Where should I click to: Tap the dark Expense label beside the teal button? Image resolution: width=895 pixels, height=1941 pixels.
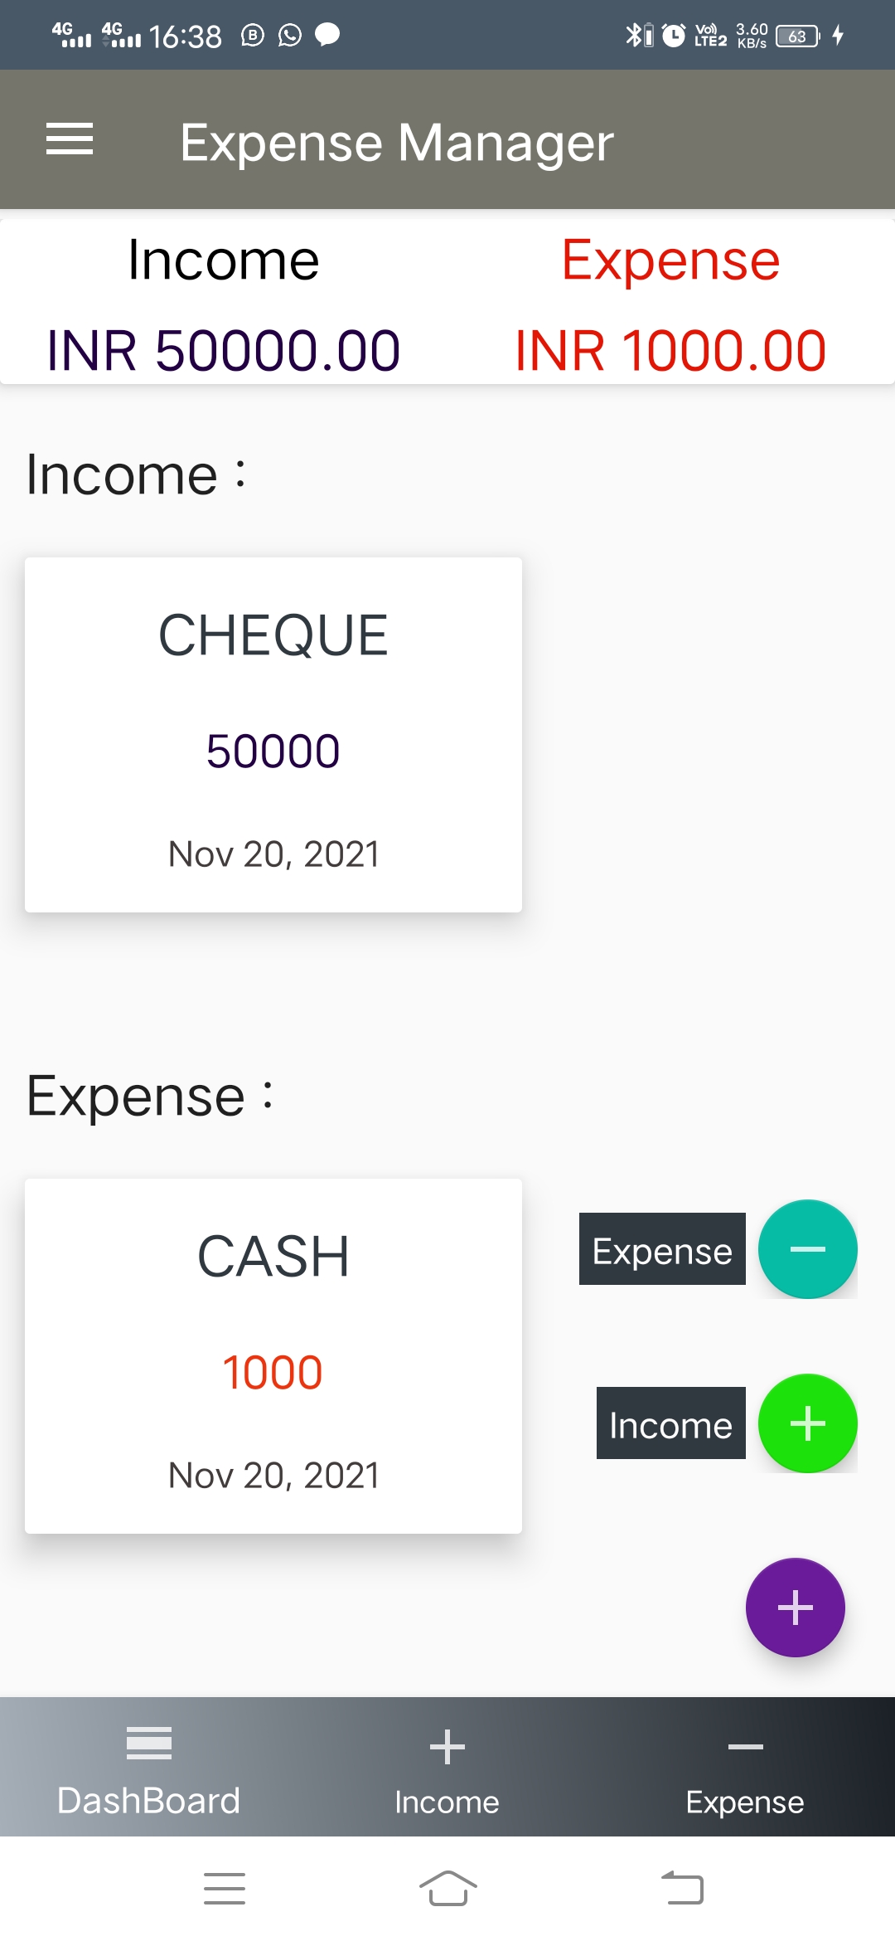[x=662, y=1249]
